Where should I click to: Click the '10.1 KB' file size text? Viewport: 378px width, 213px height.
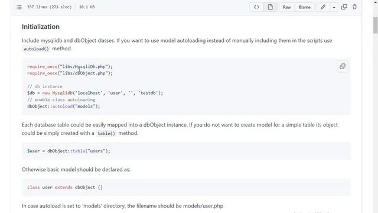87,7
